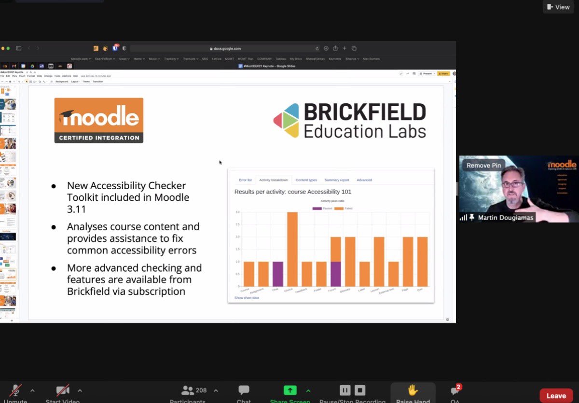Click Safari downloads icon
This screenshot has height=403, width=579.
pyautogui.click(x=326, y=48)
